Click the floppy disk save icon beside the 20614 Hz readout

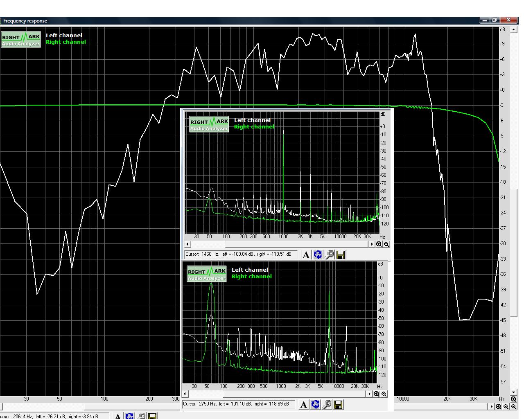coord(152,416)
